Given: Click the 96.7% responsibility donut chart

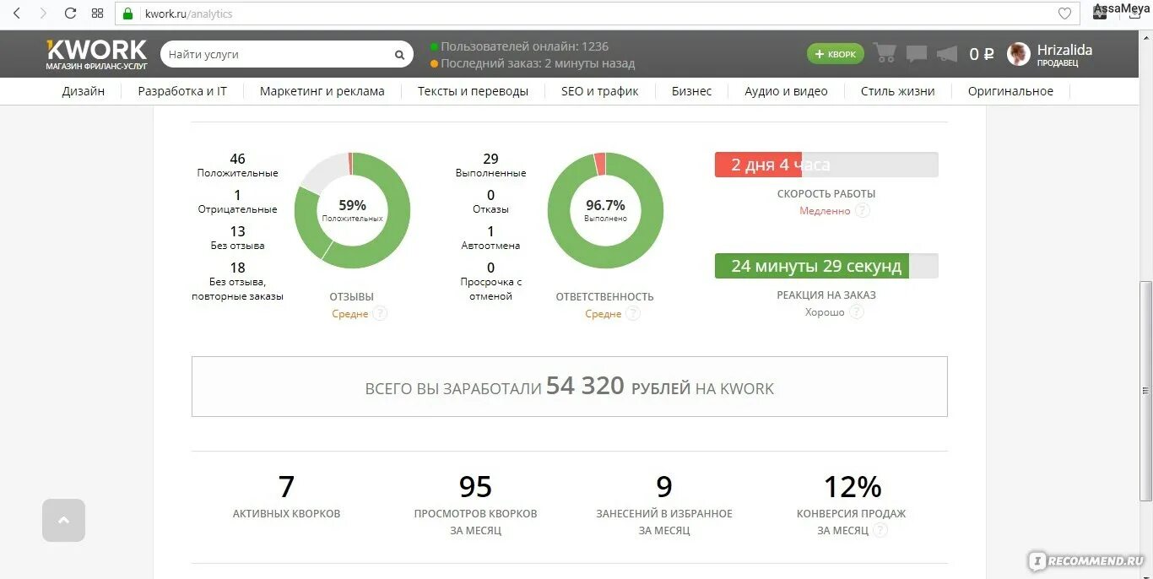Looking at the screenshot, I should coord(605,211).
